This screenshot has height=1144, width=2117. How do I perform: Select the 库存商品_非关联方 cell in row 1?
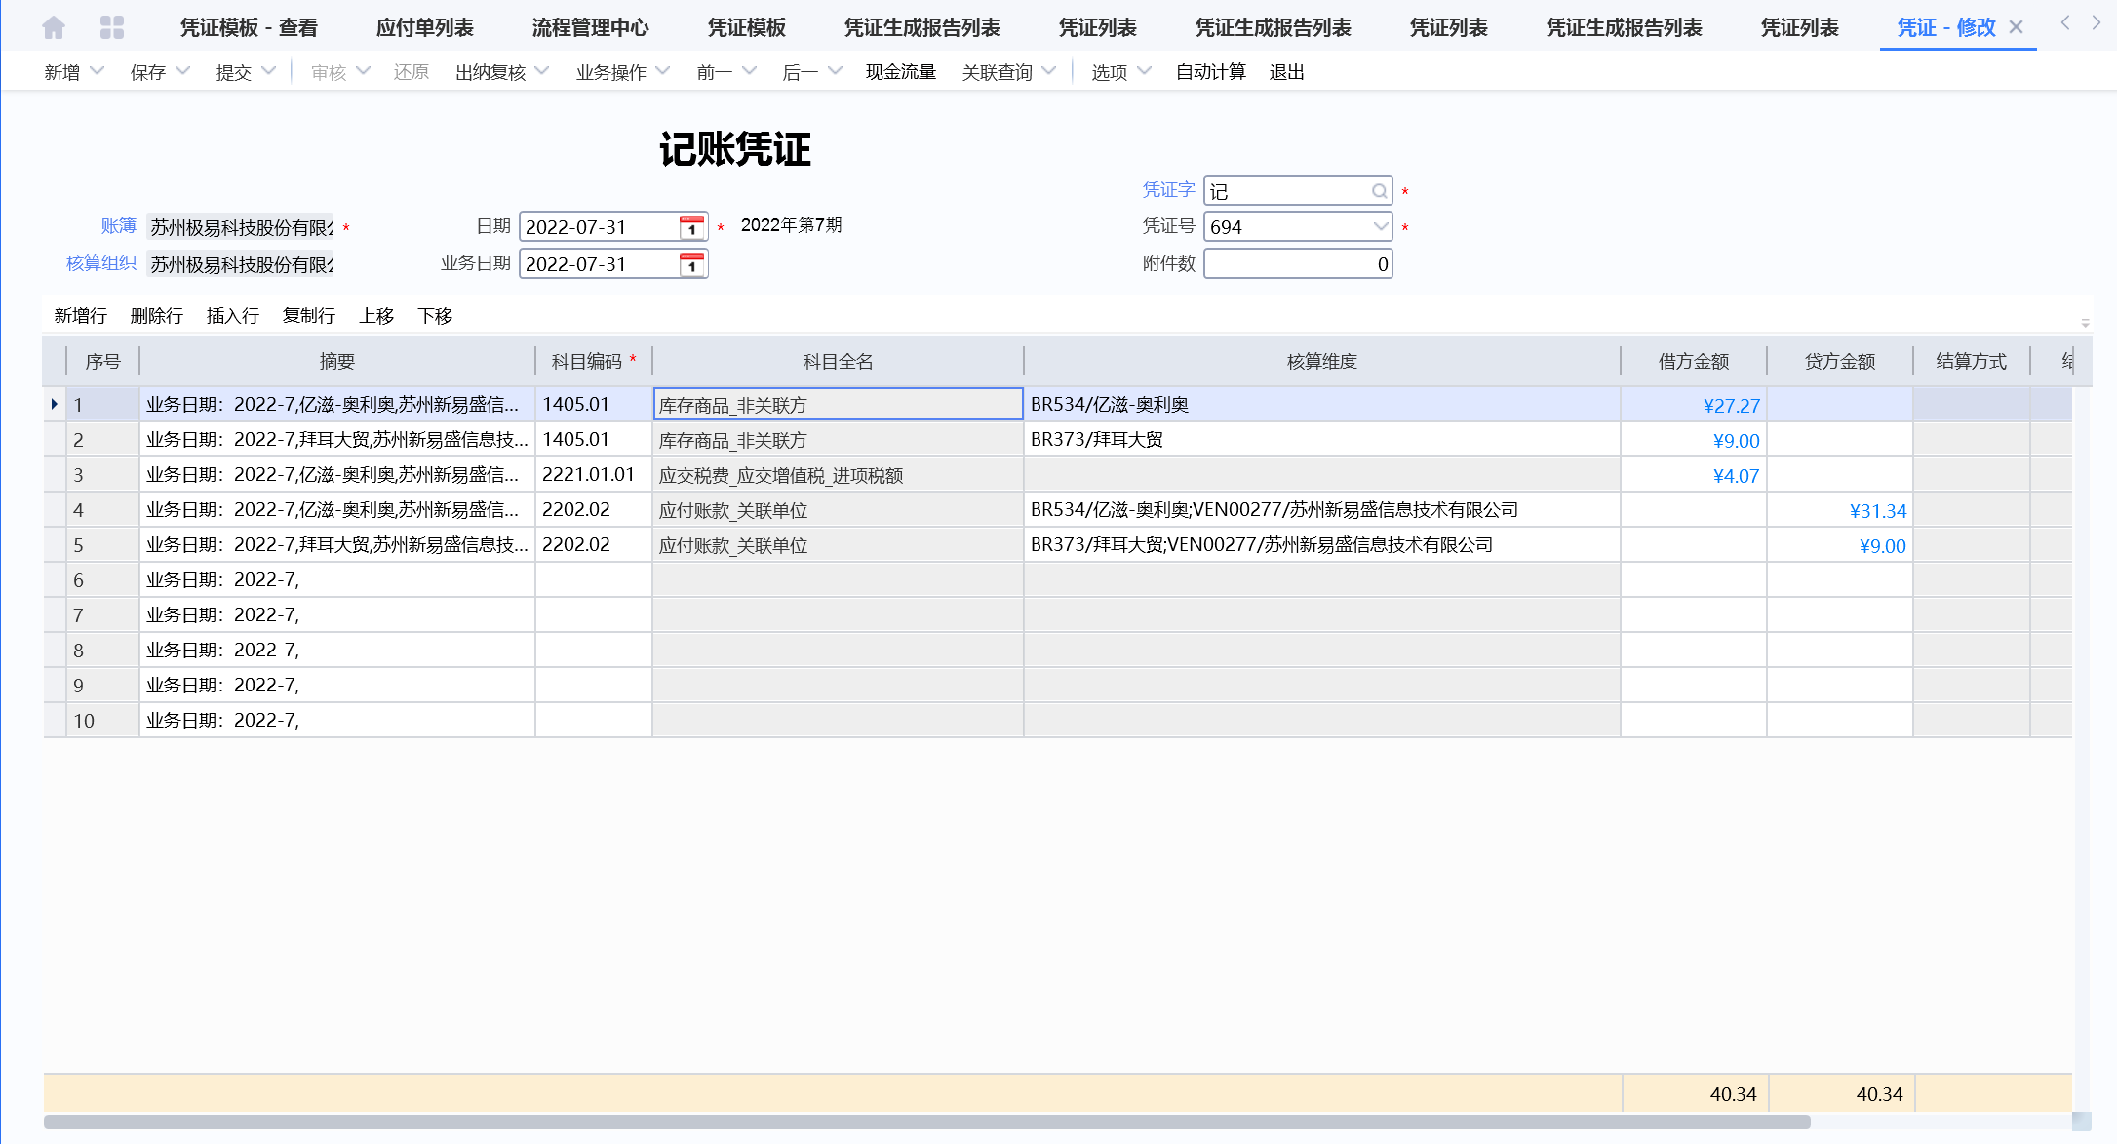839,405
